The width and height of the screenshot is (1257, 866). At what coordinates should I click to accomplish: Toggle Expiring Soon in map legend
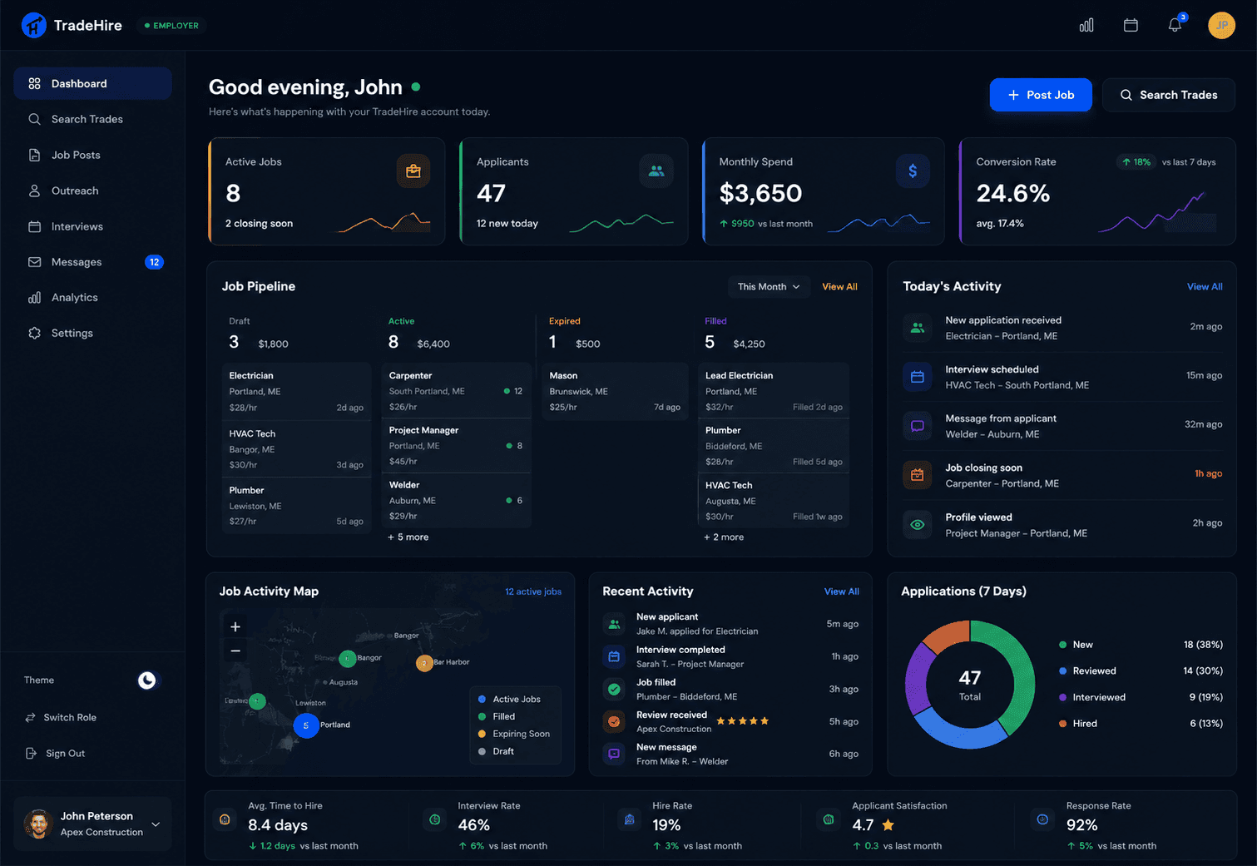point(513,734)
